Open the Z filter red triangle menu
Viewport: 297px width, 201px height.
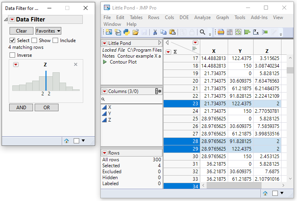pos(16,65)
